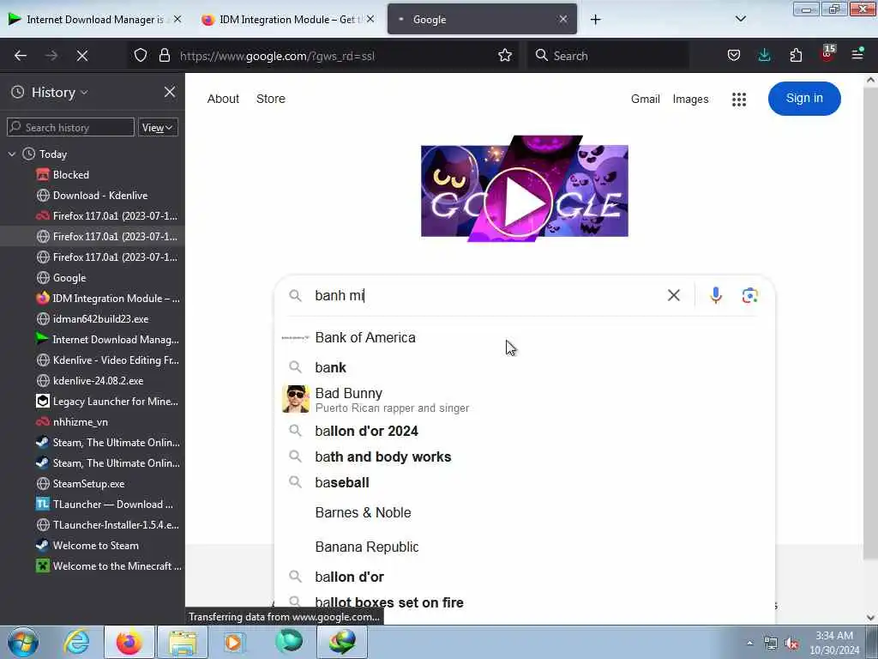Click the muted volume tray icon
The height and width of the screenshot is (659, 878).
pyautogui.click(x=791, y=644)
